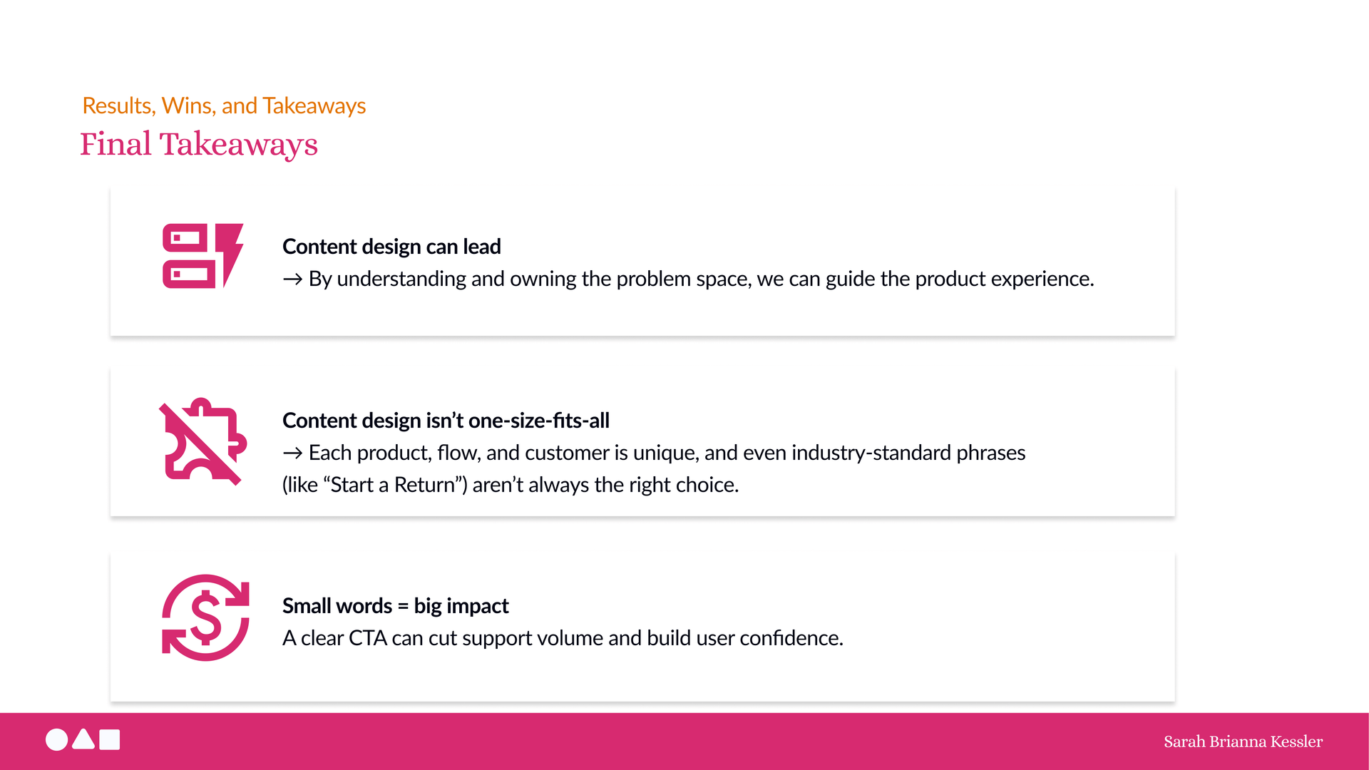The image size is (1369, 770).
Task: Click the white square logo shape
Action: point(110,740)
